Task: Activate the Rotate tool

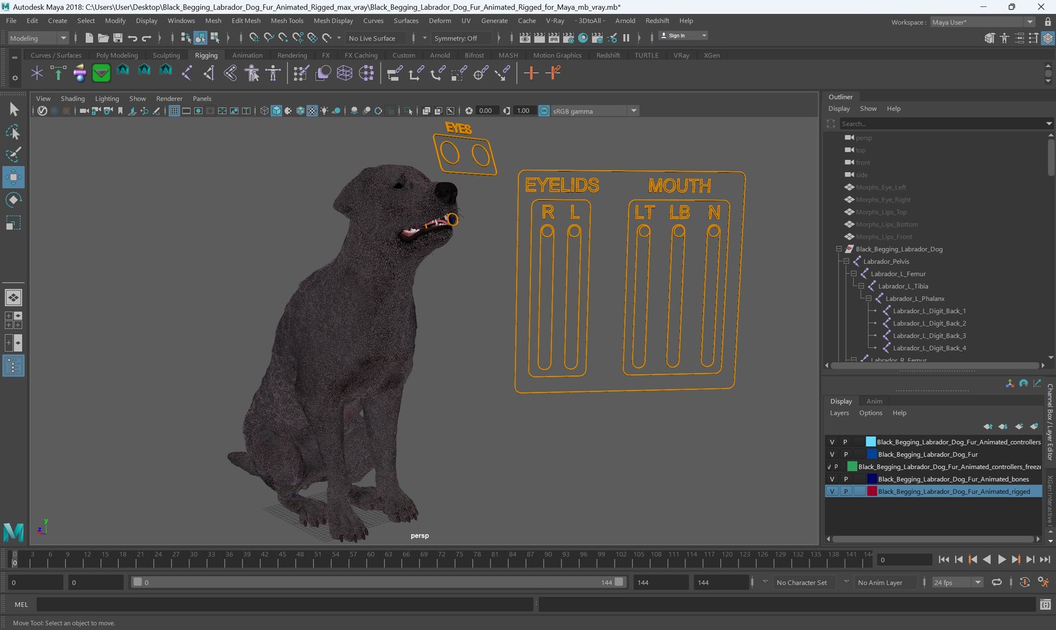Action: (x=13, y=200)
